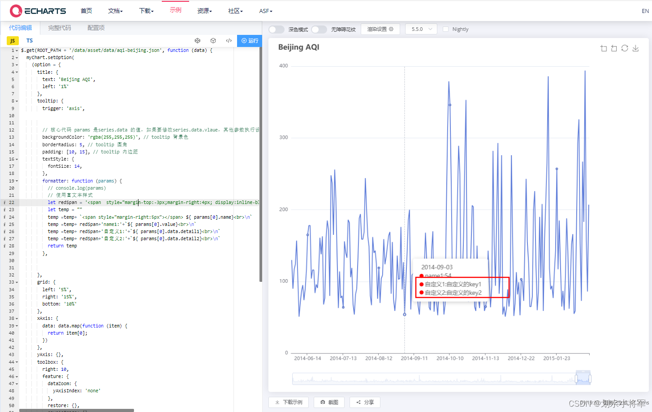Open in CodePen icon
The image size is (652, 412).
[x=198, y=41]
